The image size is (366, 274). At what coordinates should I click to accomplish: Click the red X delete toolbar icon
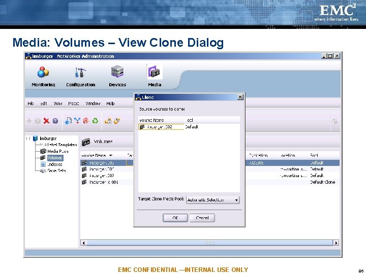(46, 121)
